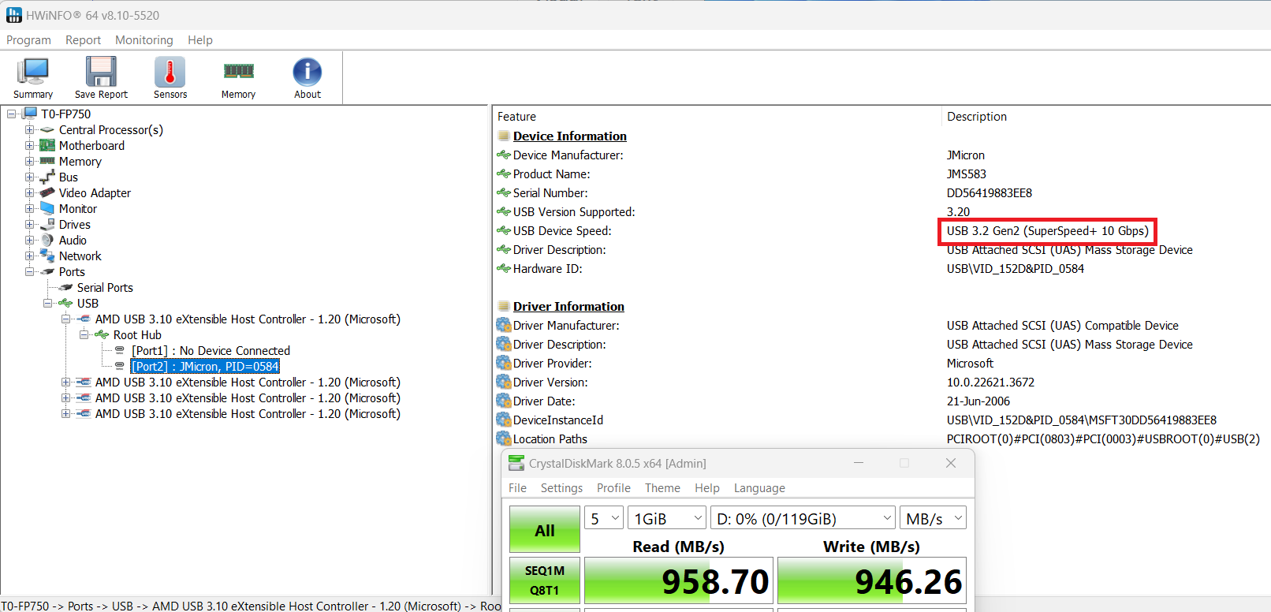This screenshot has width=1271, height=612.
Task: Open the 1GiB test size dropdown
Action: 667,518
